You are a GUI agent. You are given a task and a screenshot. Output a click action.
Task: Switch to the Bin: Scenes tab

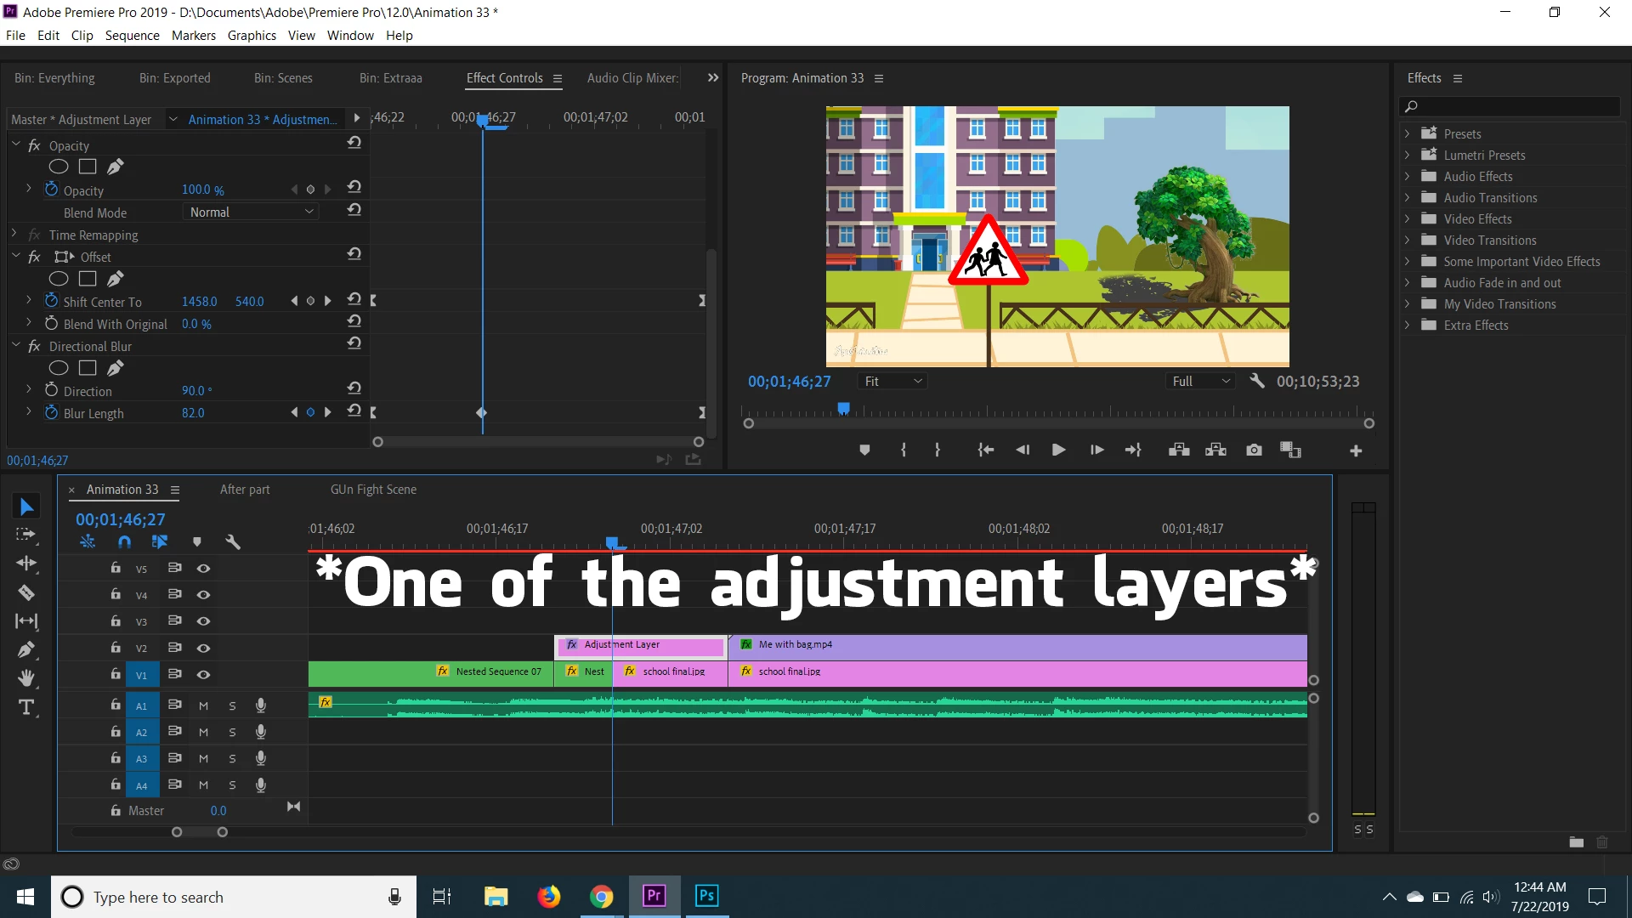point(283,78)
